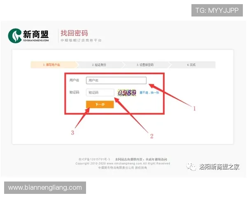Click the Copyright 2010-2020 footer line
This screenshot has height=198, width=247.
tap(123, 163)
